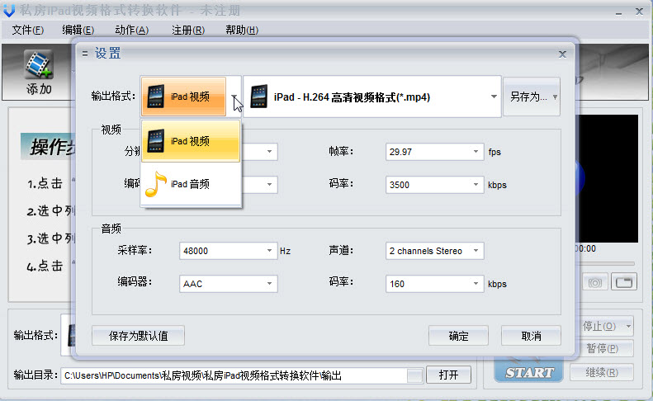Click the iPad 视频 output format button
Image resolution: width=653 pixels, height=401 pixels.
(183, 97)
